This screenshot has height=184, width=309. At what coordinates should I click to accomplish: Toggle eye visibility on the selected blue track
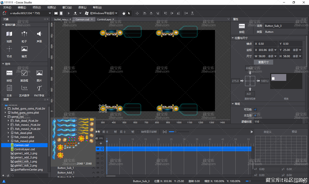coord(98,149)
